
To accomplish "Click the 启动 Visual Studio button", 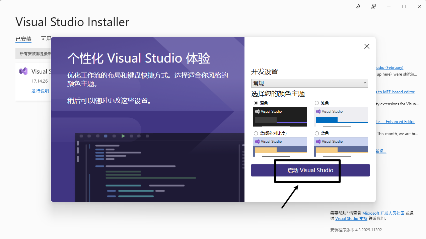I will click(x=310, y=170).
